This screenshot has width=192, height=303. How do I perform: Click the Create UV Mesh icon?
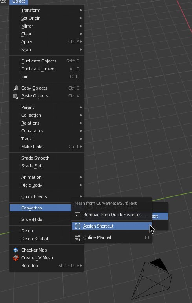(16, 258)
